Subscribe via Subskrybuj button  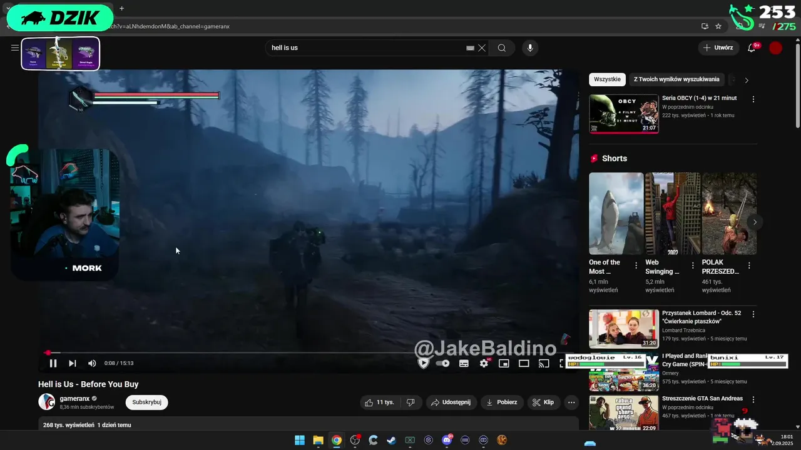[x=146, y=402]
